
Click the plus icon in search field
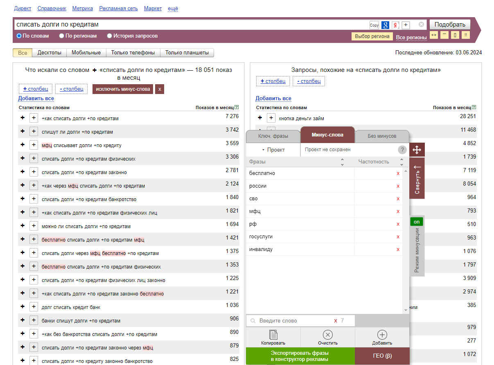click(406, 25)
